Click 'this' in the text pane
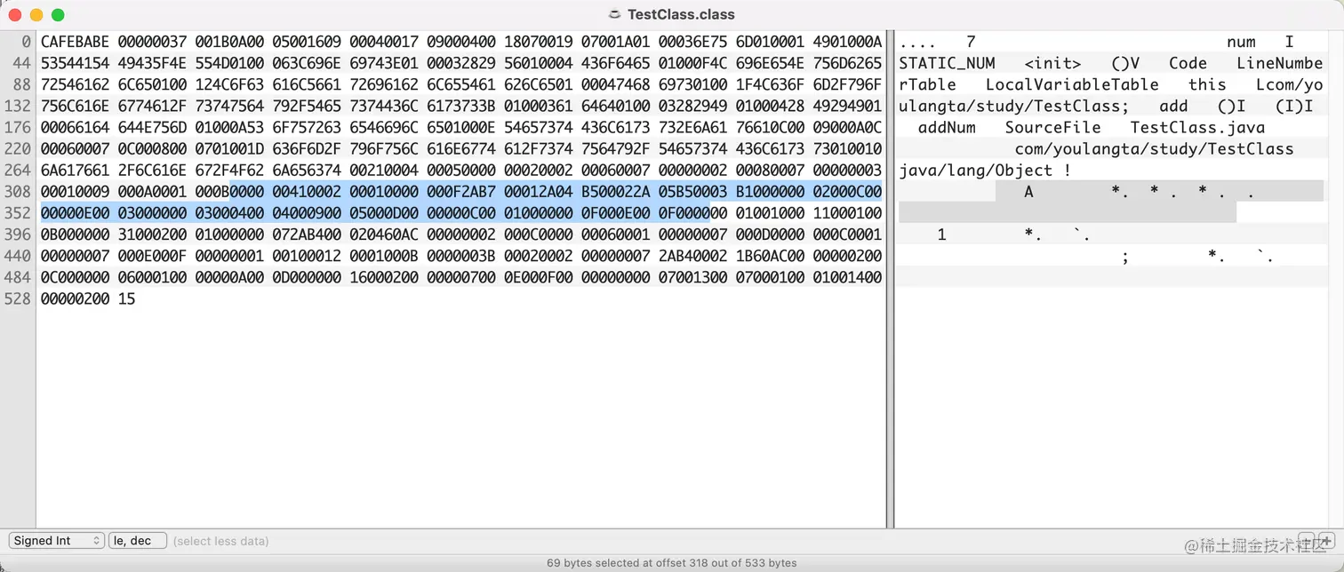This screenshot has width=1344, height=572. [1208, 84]
